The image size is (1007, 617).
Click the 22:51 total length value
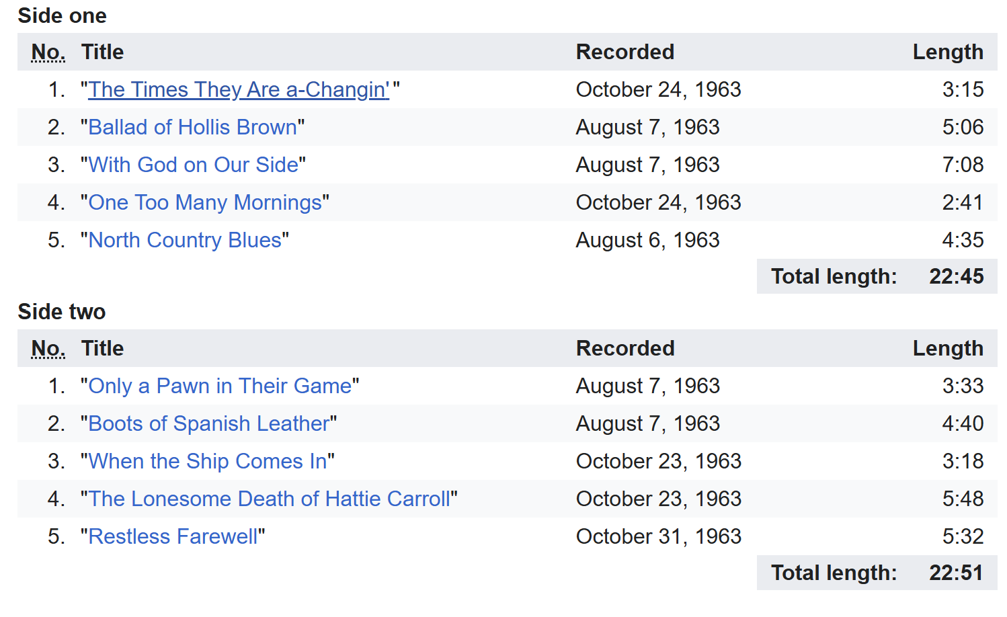[956, 573]
